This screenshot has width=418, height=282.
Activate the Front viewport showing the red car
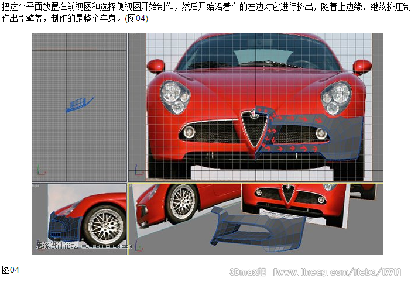point(255,107)
